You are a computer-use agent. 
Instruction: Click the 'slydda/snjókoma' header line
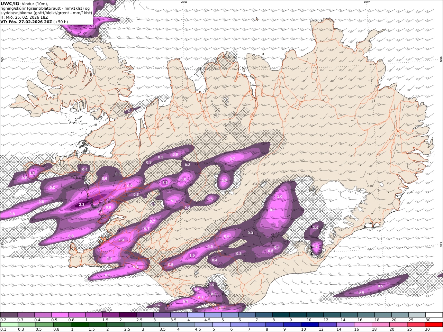pos(46,13)
